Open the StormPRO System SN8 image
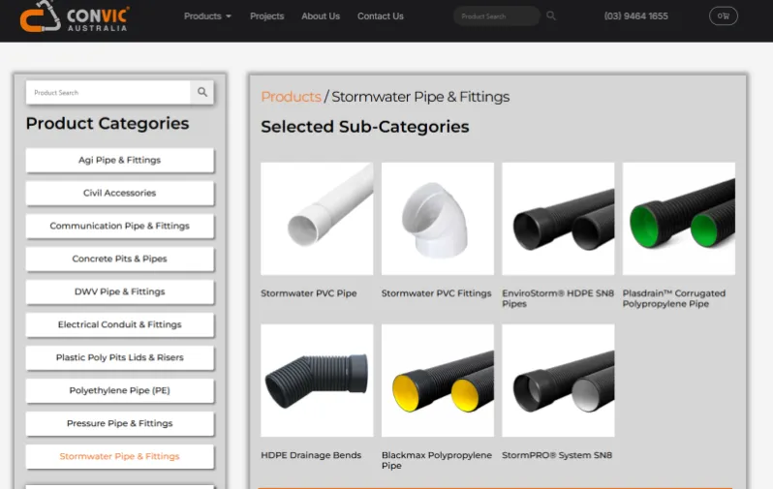 pos(558,381)
